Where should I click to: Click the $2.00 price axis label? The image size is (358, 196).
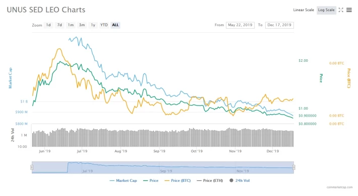tap(303, 60)
